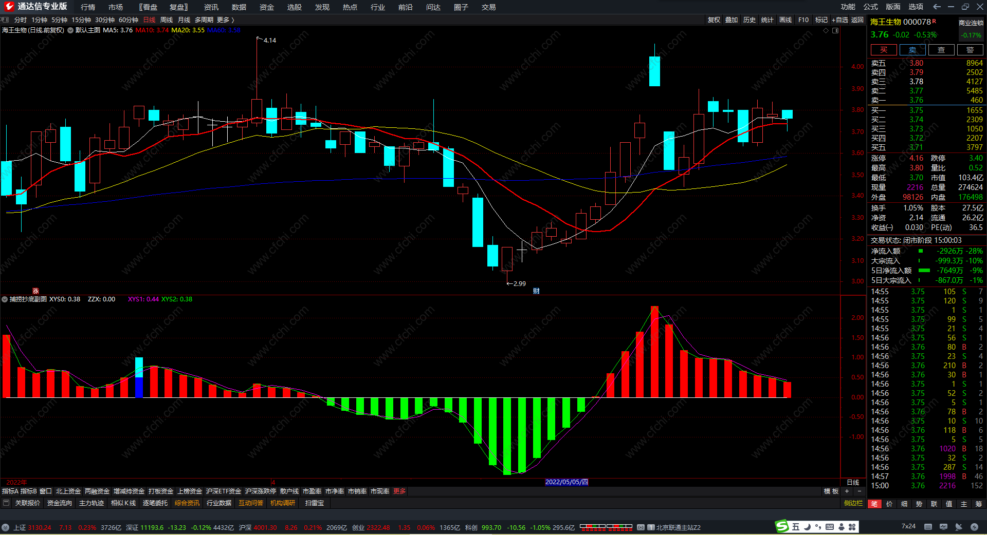This screenshot has height=535, width=987.
Task: Click the 财 marker icon under the chart
Action: [x=536, y=291]
